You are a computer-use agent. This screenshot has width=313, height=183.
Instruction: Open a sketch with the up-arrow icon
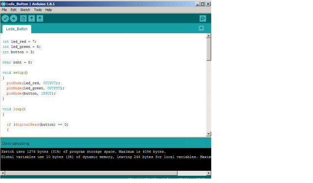pyautogui.click(x=31, y=19)
